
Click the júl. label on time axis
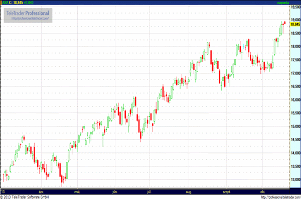[x=149, y=191]
